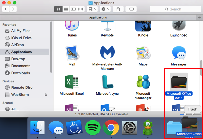Select the Applications tab
The height and width of the screenshot is (139, 203).
(x=98, y=17)
